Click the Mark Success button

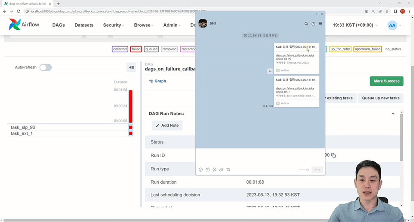pos(386,81)
